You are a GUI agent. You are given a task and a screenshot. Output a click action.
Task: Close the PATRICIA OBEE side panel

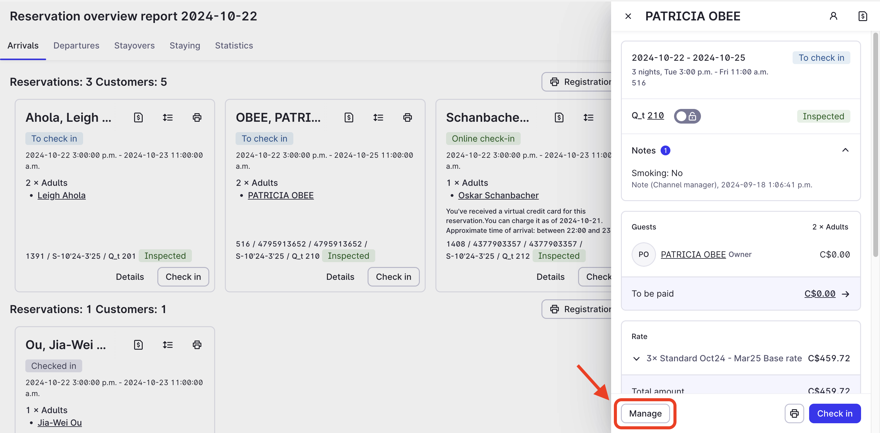[628, 16]
